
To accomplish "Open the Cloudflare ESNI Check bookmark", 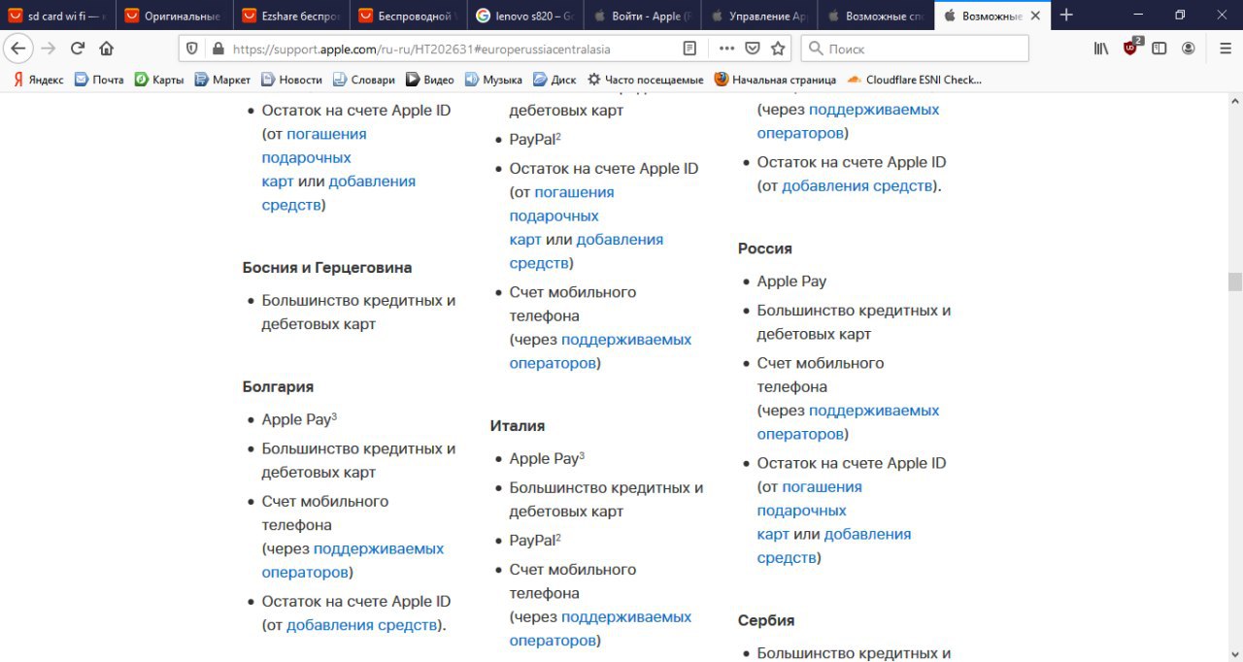I will [915, 80].
